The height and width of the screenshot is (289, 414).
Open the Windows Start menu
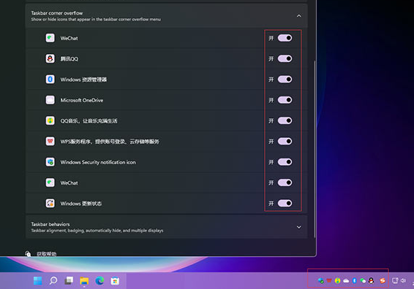[x=38, y=281]
